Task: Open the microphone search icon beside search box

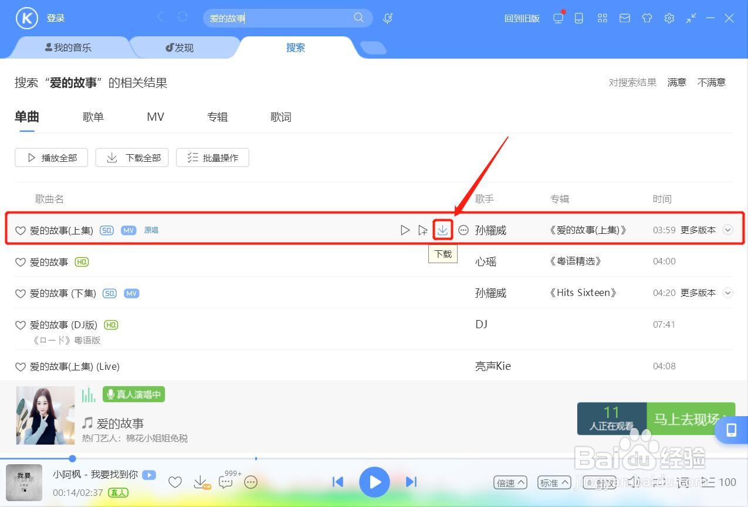Action: pyautogui.click(x=387, y=18)
